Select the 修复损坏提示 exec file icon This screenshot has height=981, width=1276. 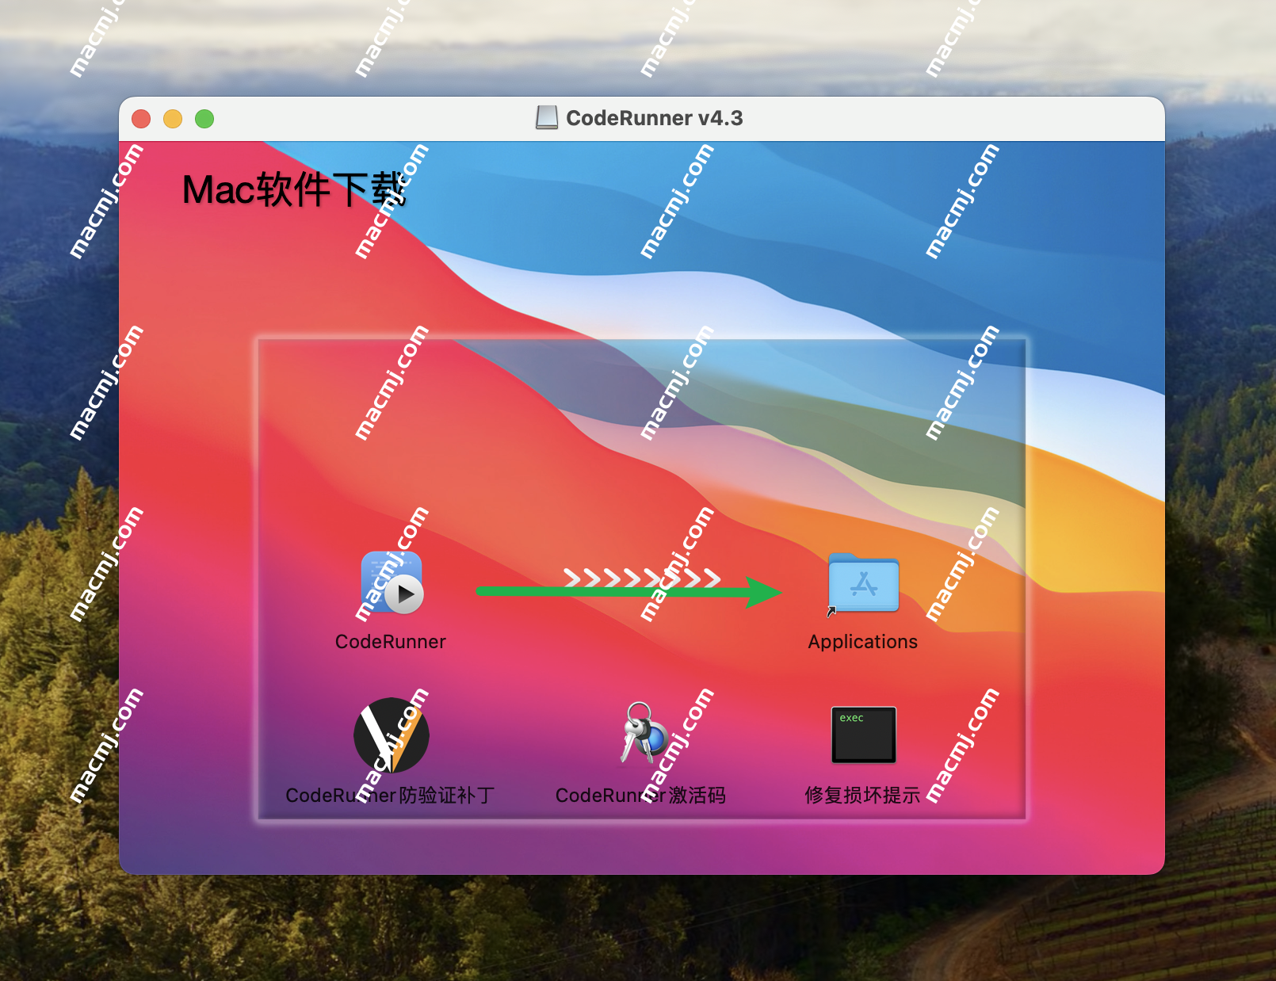click(863, 735)
